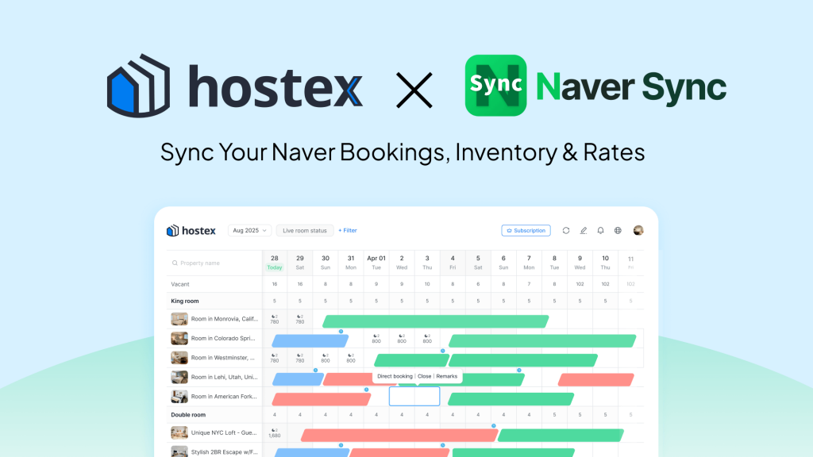Click the hostex logo in the app header
Image resolution: width=813 pixels, height=457 pixels.
[x=191, y=231]
